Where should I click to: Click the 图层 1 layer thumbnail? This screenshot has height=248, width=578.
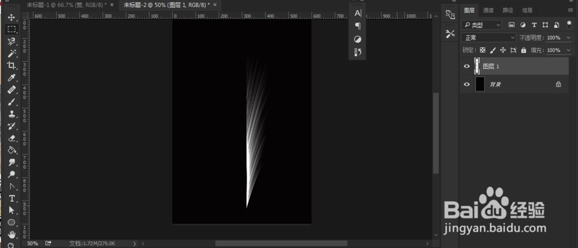pyautogui.click(x=478, y=66)
